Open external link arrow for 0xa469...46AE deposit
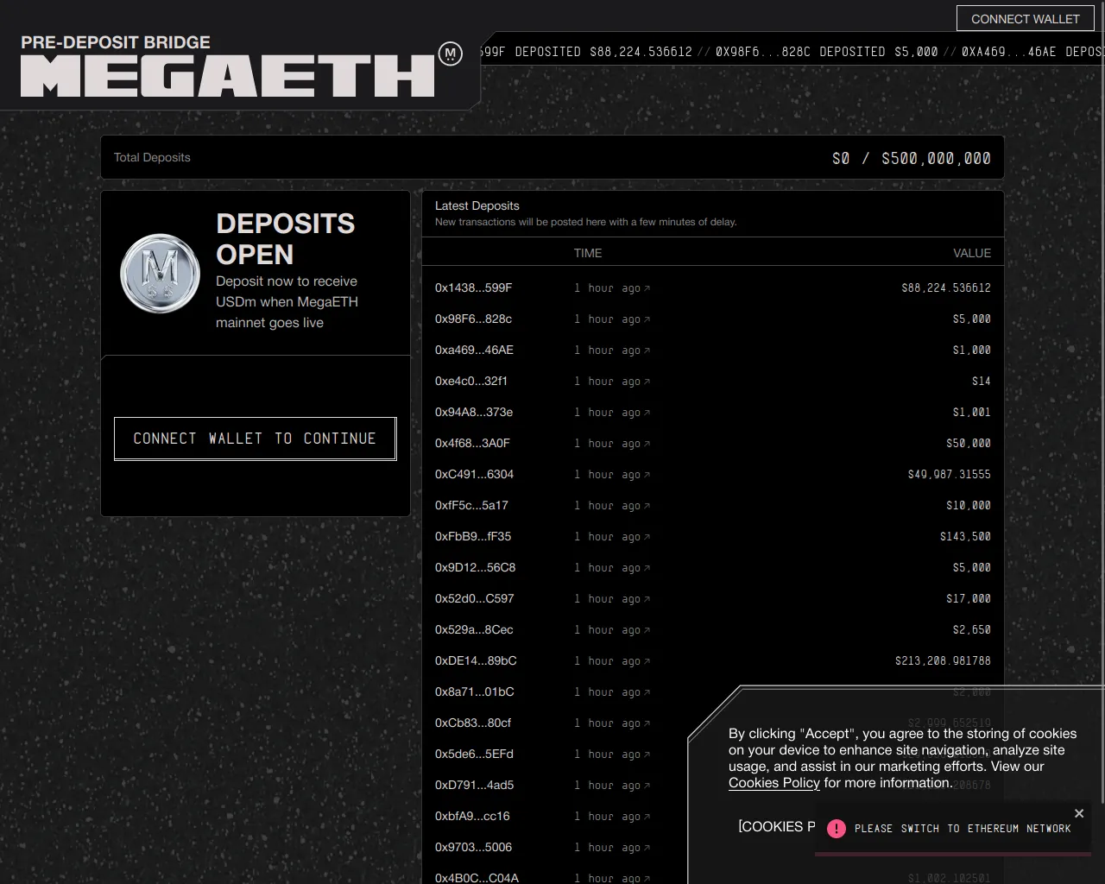Screen dimensions: 1105x884 647,350
